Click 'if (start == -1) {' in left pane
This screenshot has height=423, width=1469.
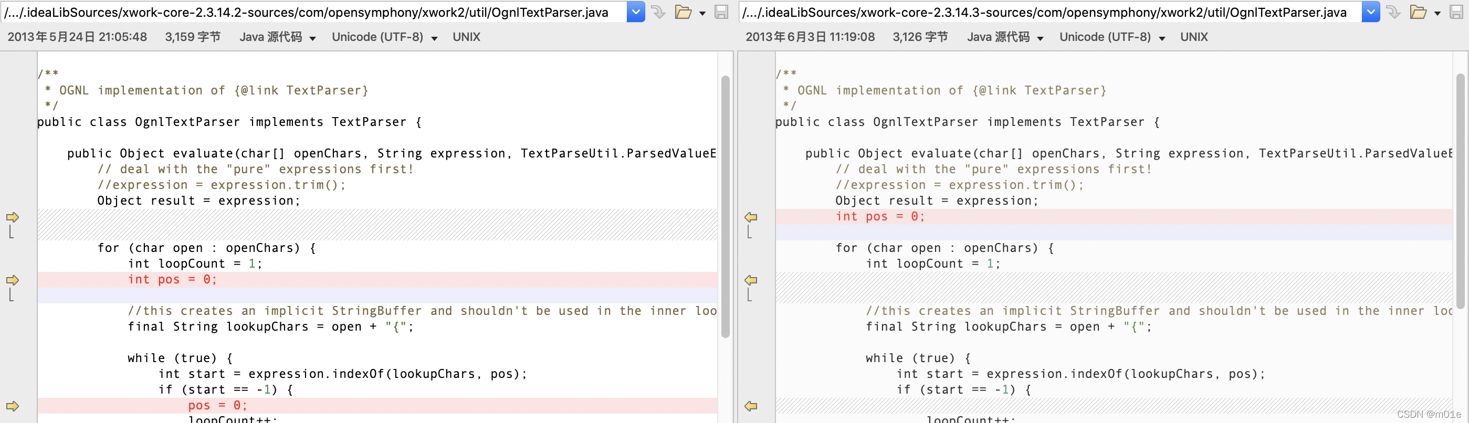point(226,390)
